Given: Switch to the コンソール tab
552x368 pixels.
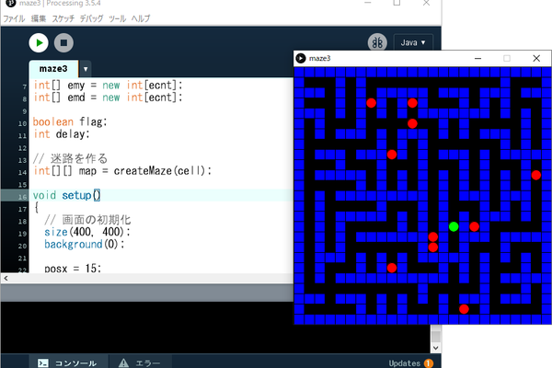Looking at the screenshot, I should click(x=68, y=362).
